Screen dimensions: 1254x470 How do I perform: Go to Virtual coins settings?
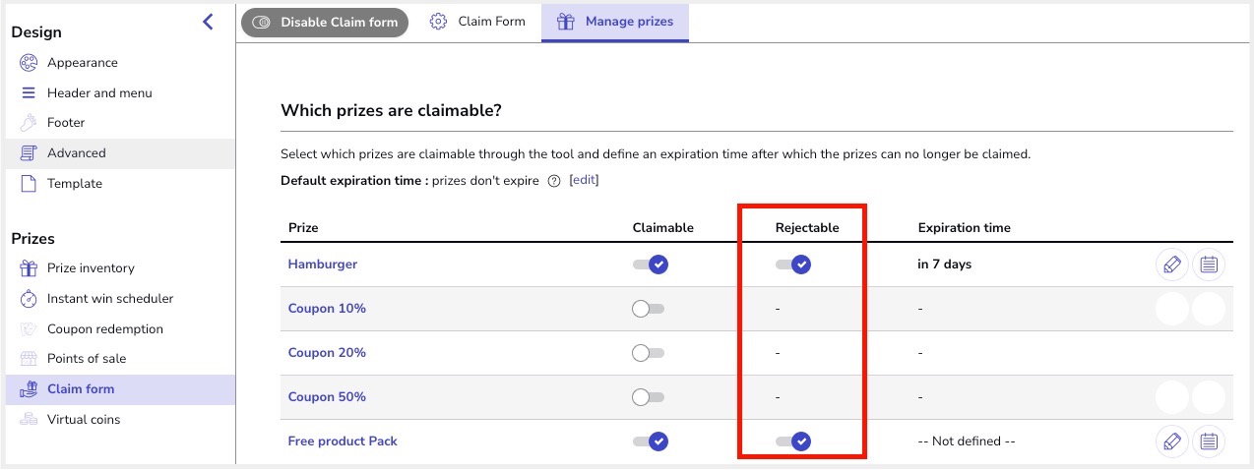point(84,419)
